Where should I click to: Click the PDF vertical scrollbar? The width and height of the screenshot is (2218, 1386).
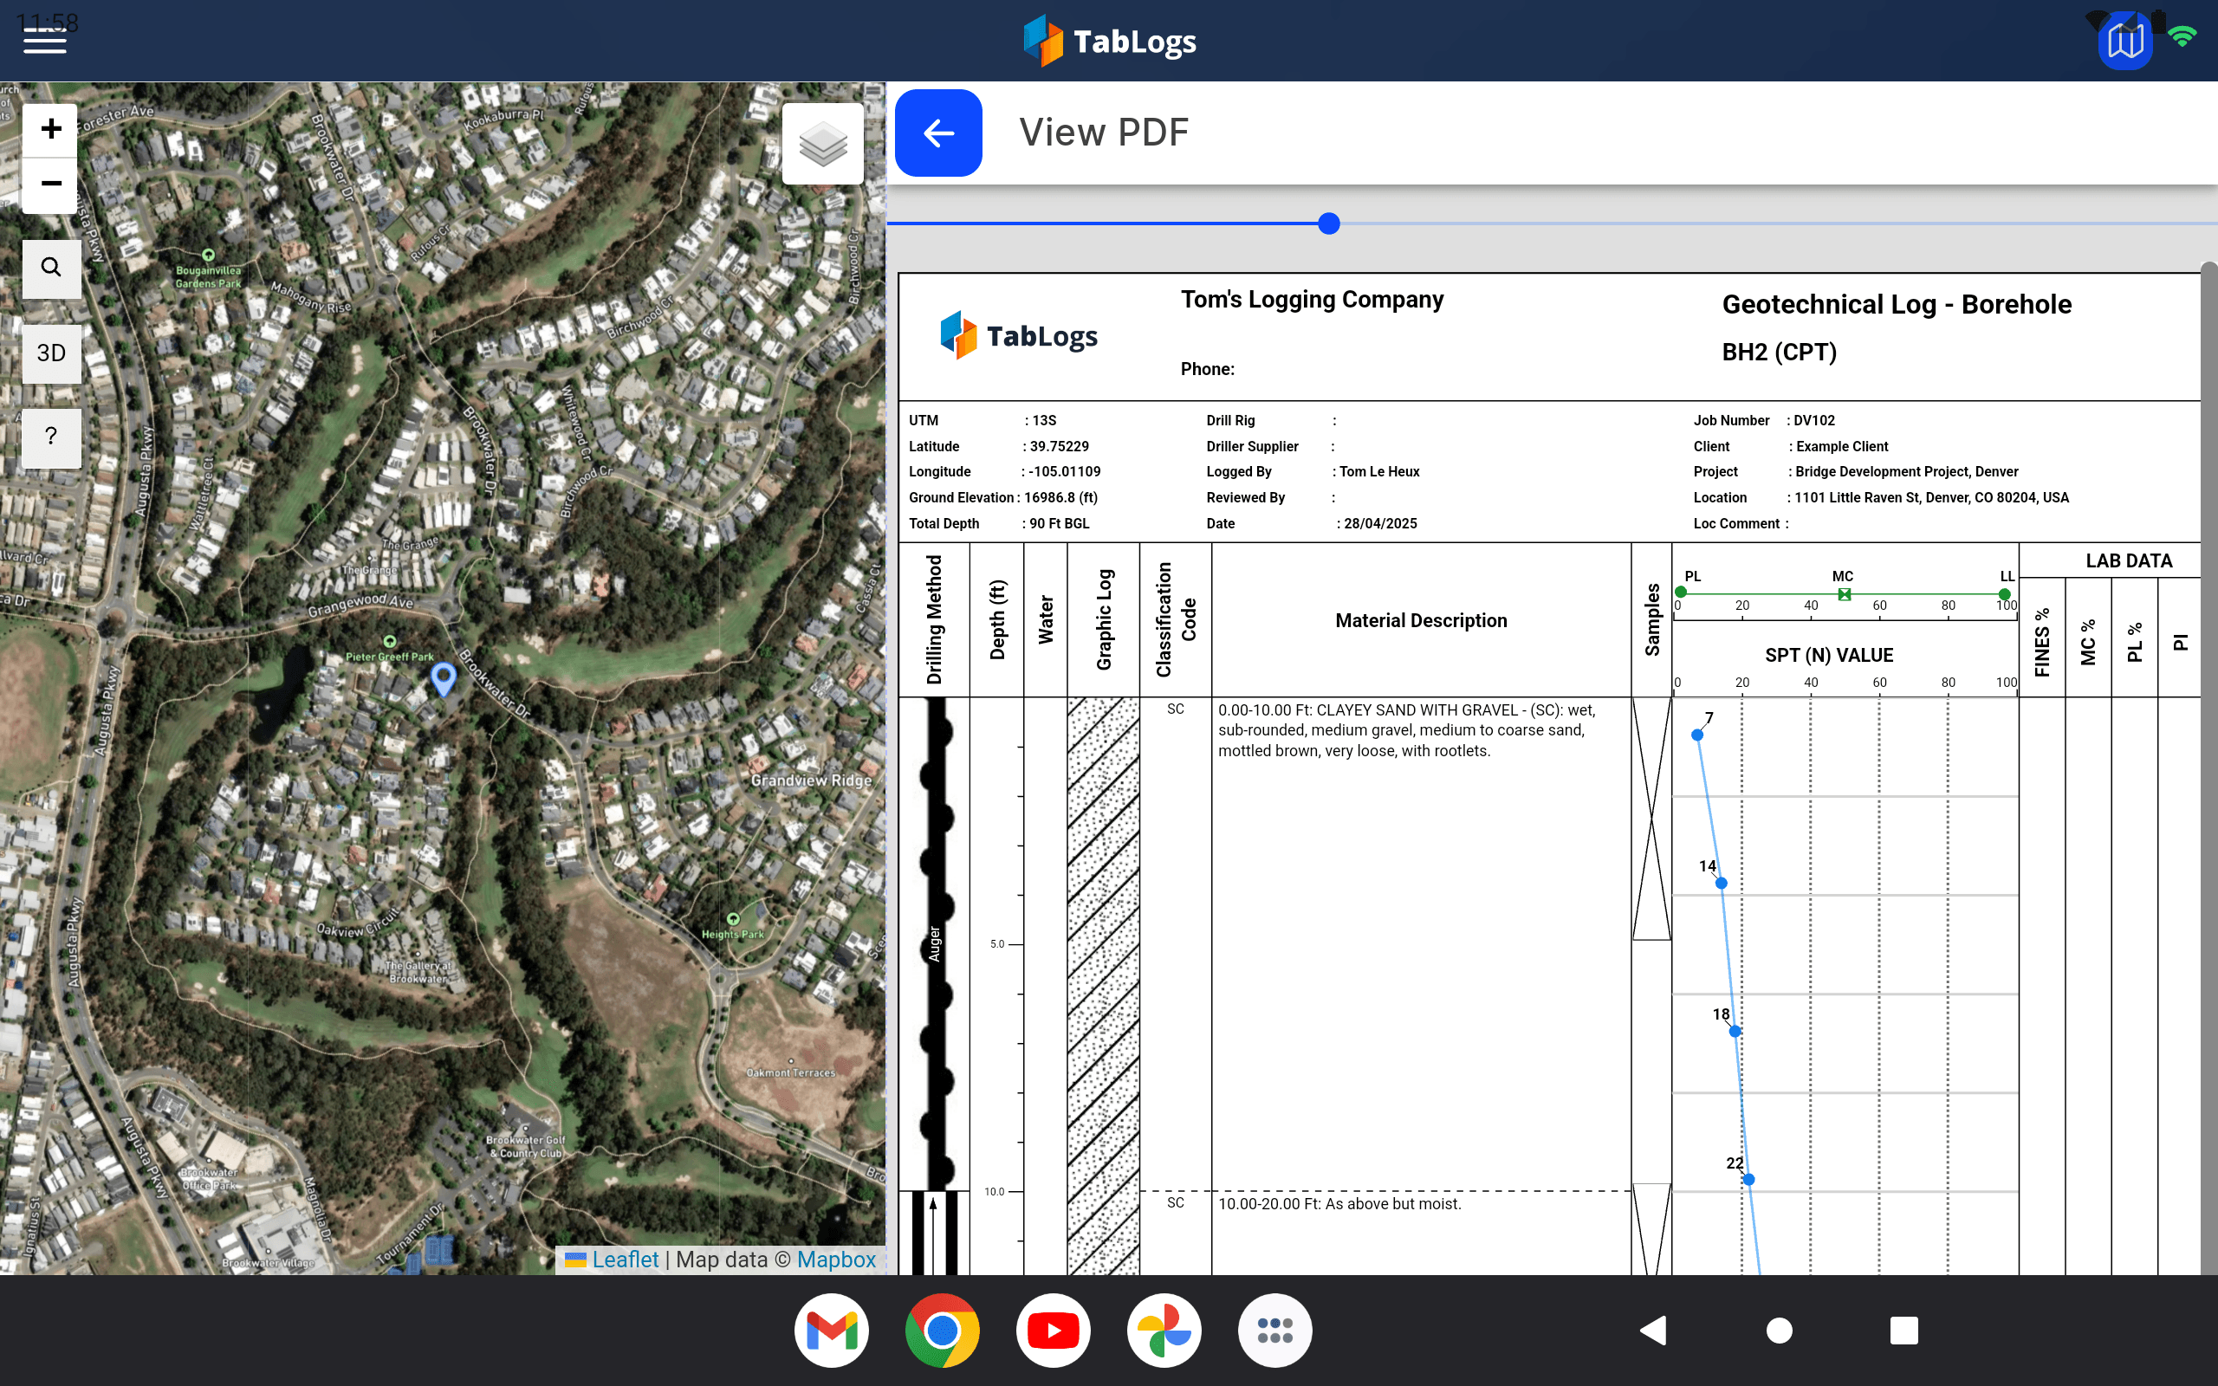coord(2208,770)
